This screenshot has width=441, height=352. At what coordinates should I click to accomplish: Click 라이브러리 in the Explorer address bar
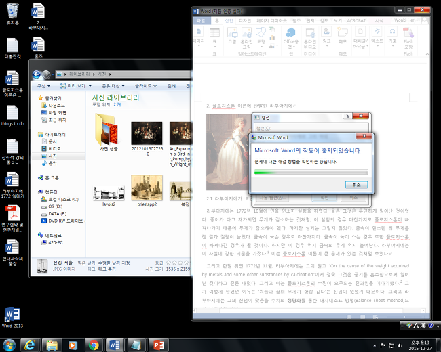click(79, 74)
